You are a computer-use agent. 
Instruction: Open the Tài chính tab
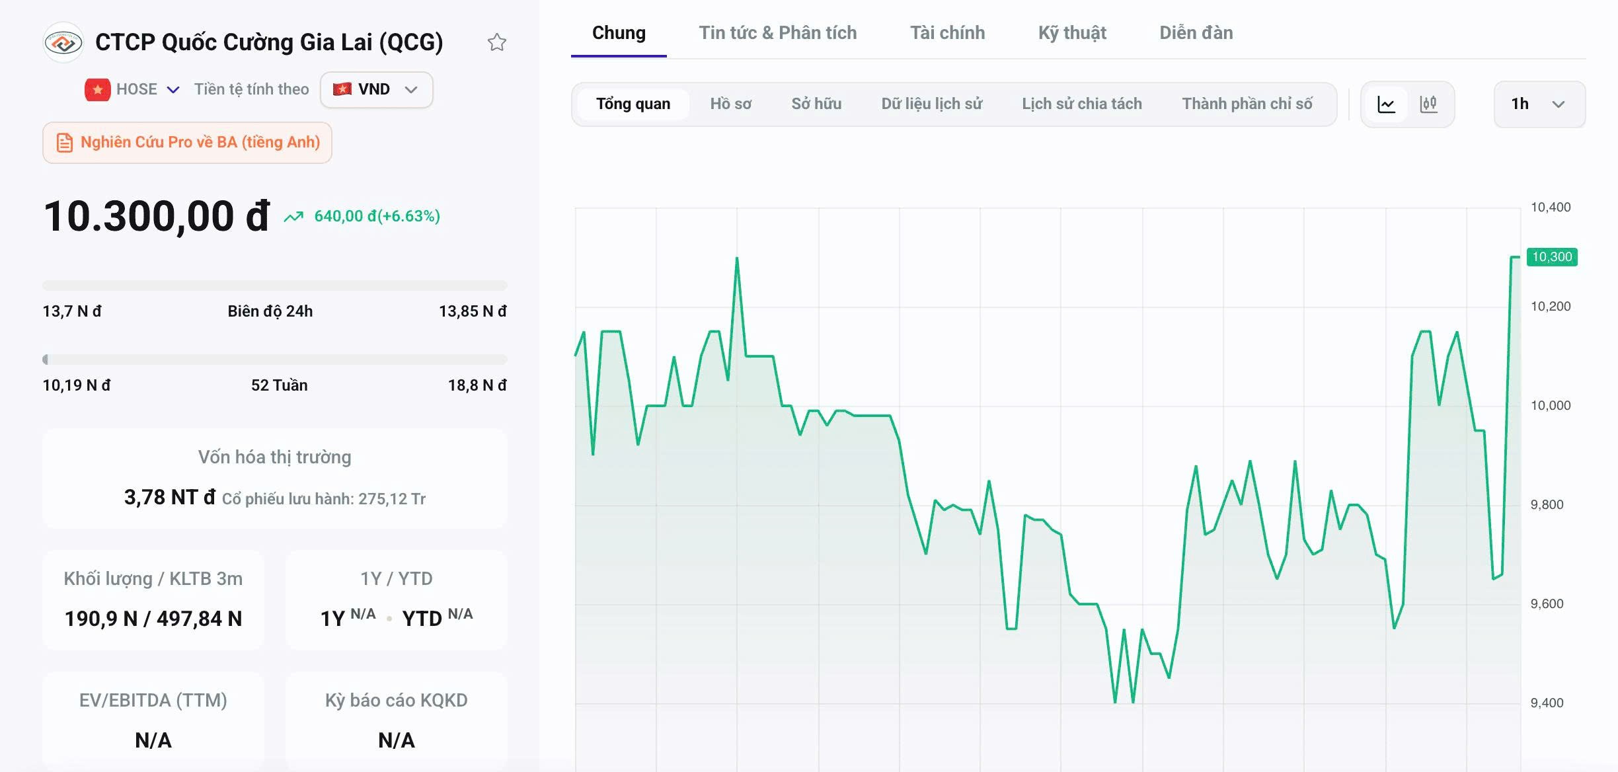click(x=947, y=33)
